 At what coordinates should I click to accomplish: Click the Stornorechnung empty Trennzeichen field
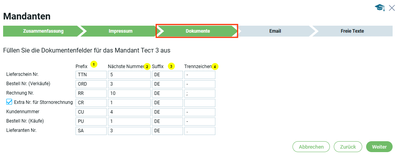coord(199,103)
